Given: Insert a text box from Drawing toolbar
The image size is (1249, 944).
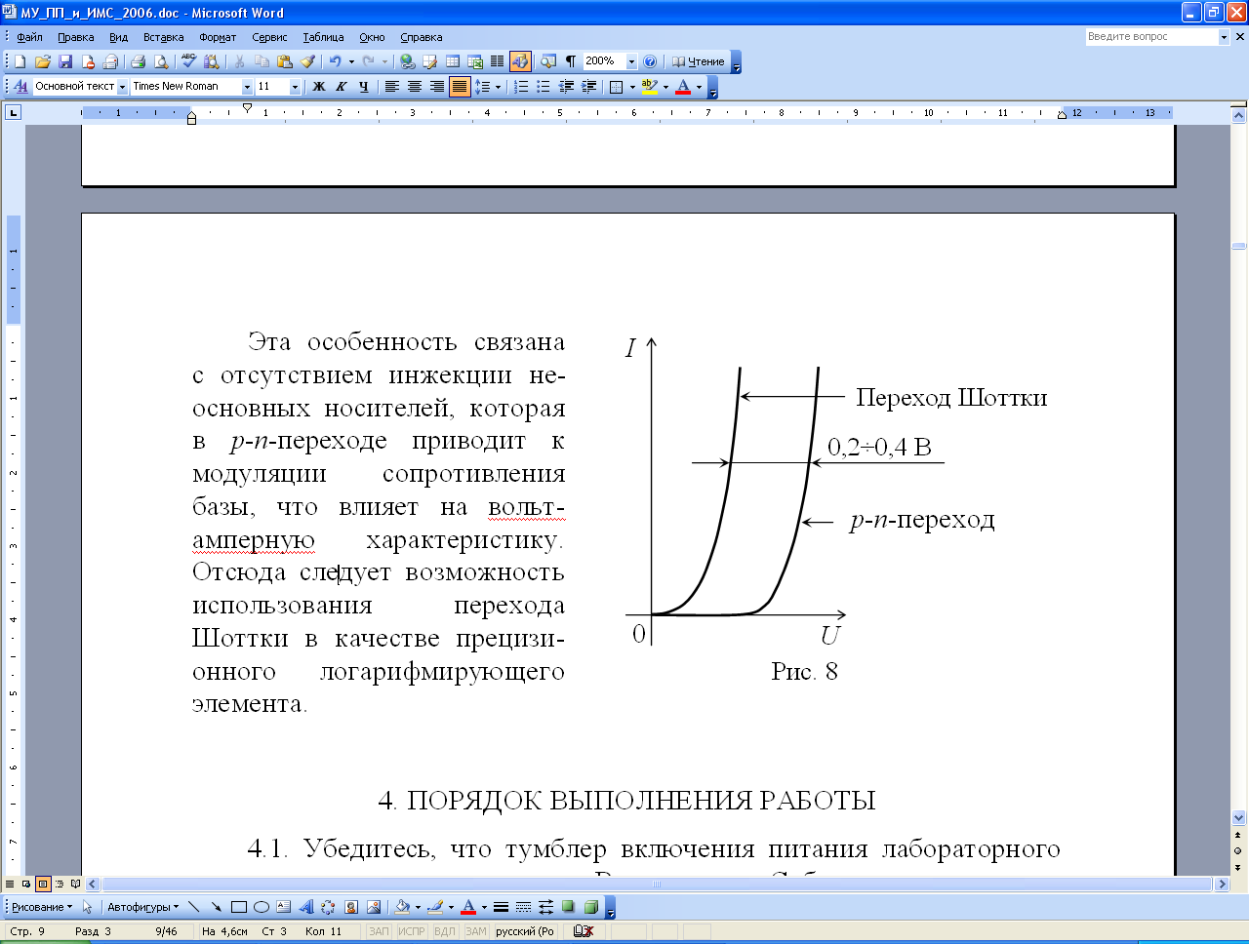Looking at the screenshot, I should [x=283, y=907].
